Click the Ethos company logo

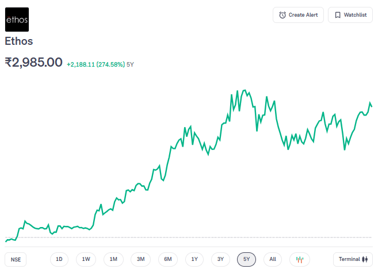(17, 20)
